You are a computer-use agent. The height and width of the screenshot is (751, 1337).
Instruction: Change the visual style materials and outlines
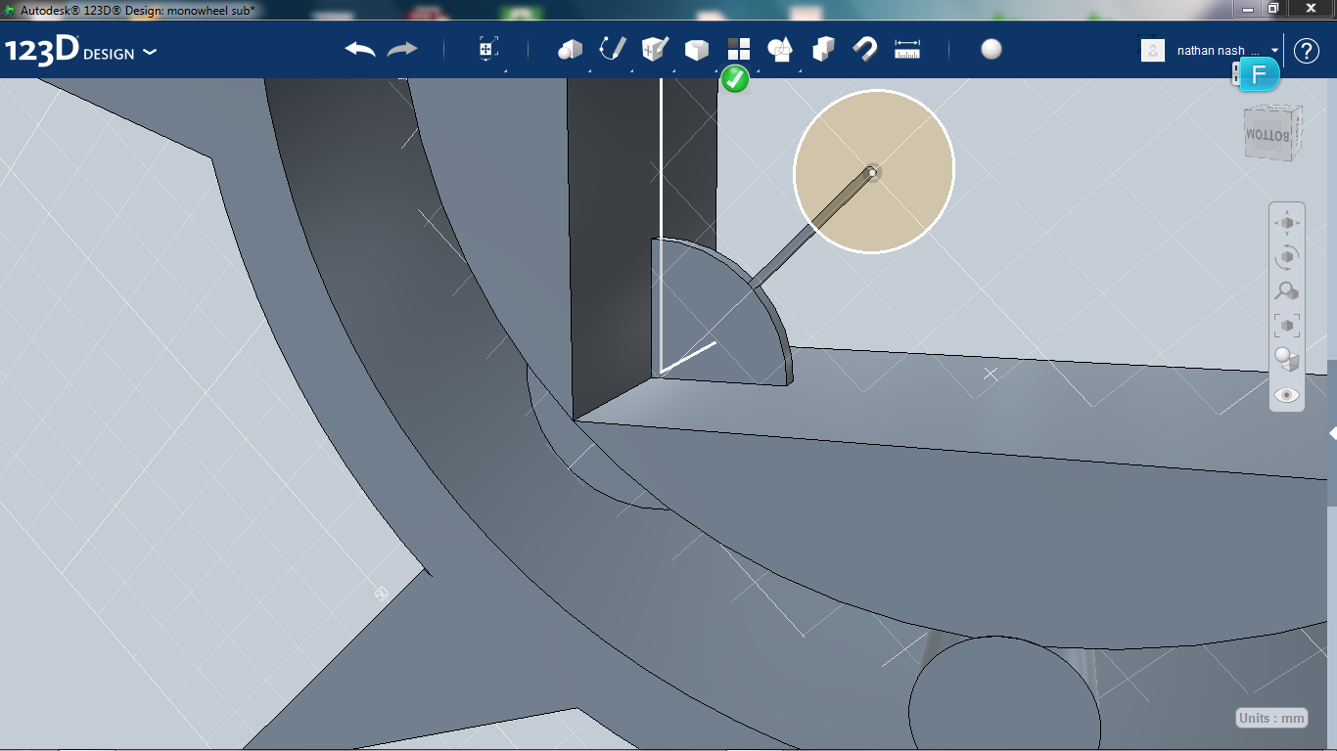point(1286,360)
